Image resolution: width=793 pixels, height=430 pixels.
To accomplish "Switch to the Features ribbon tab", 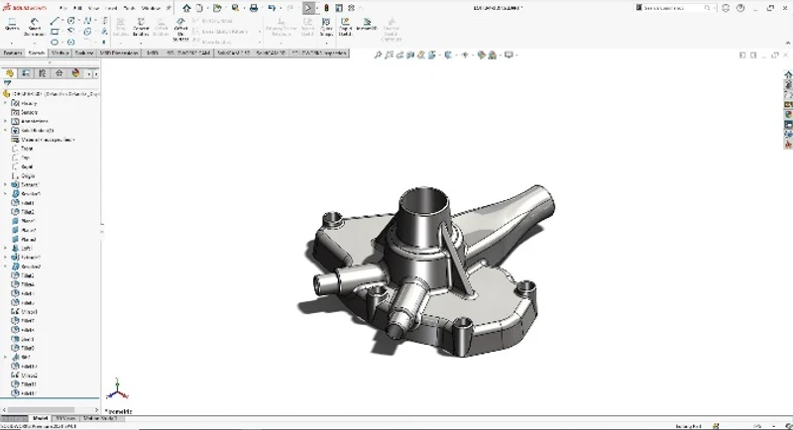I will (12, 53).
